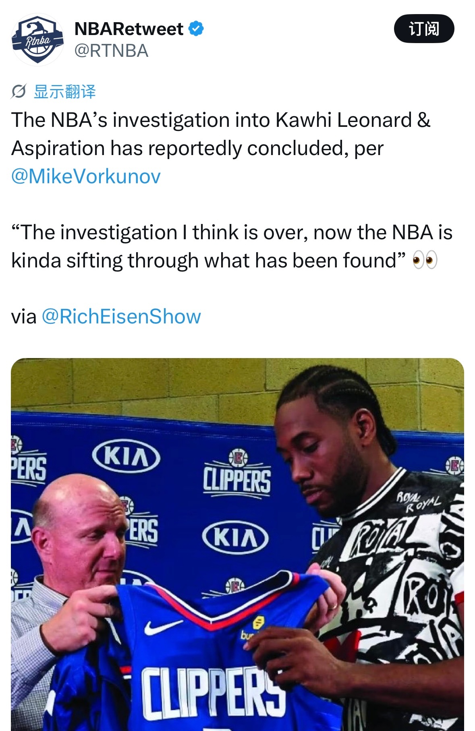Tap the quoted investigation statement text
Screen dimensions: 475x731
click(x=232, y=246)
